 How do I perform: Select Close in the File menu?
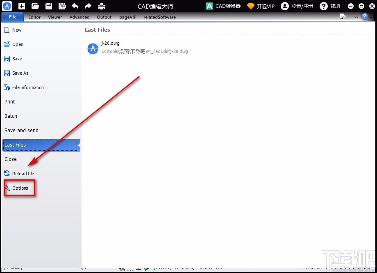point(41,159)
